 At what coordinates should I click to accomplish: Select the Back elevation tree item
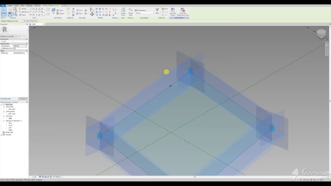[10, 123]
